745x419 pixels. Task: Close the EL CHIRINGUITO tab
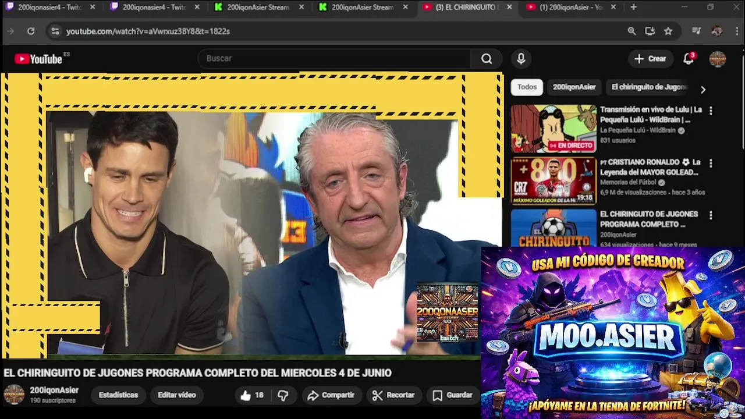click(x=509, y=8)
